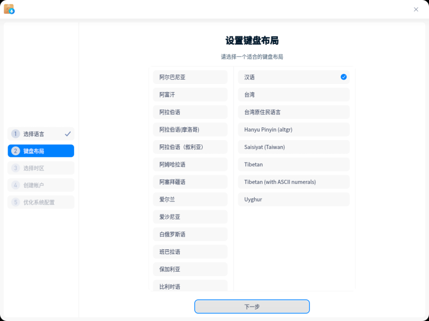
Task: Select 阿富汗 keyboard layout
Action: tap(190, 95)
